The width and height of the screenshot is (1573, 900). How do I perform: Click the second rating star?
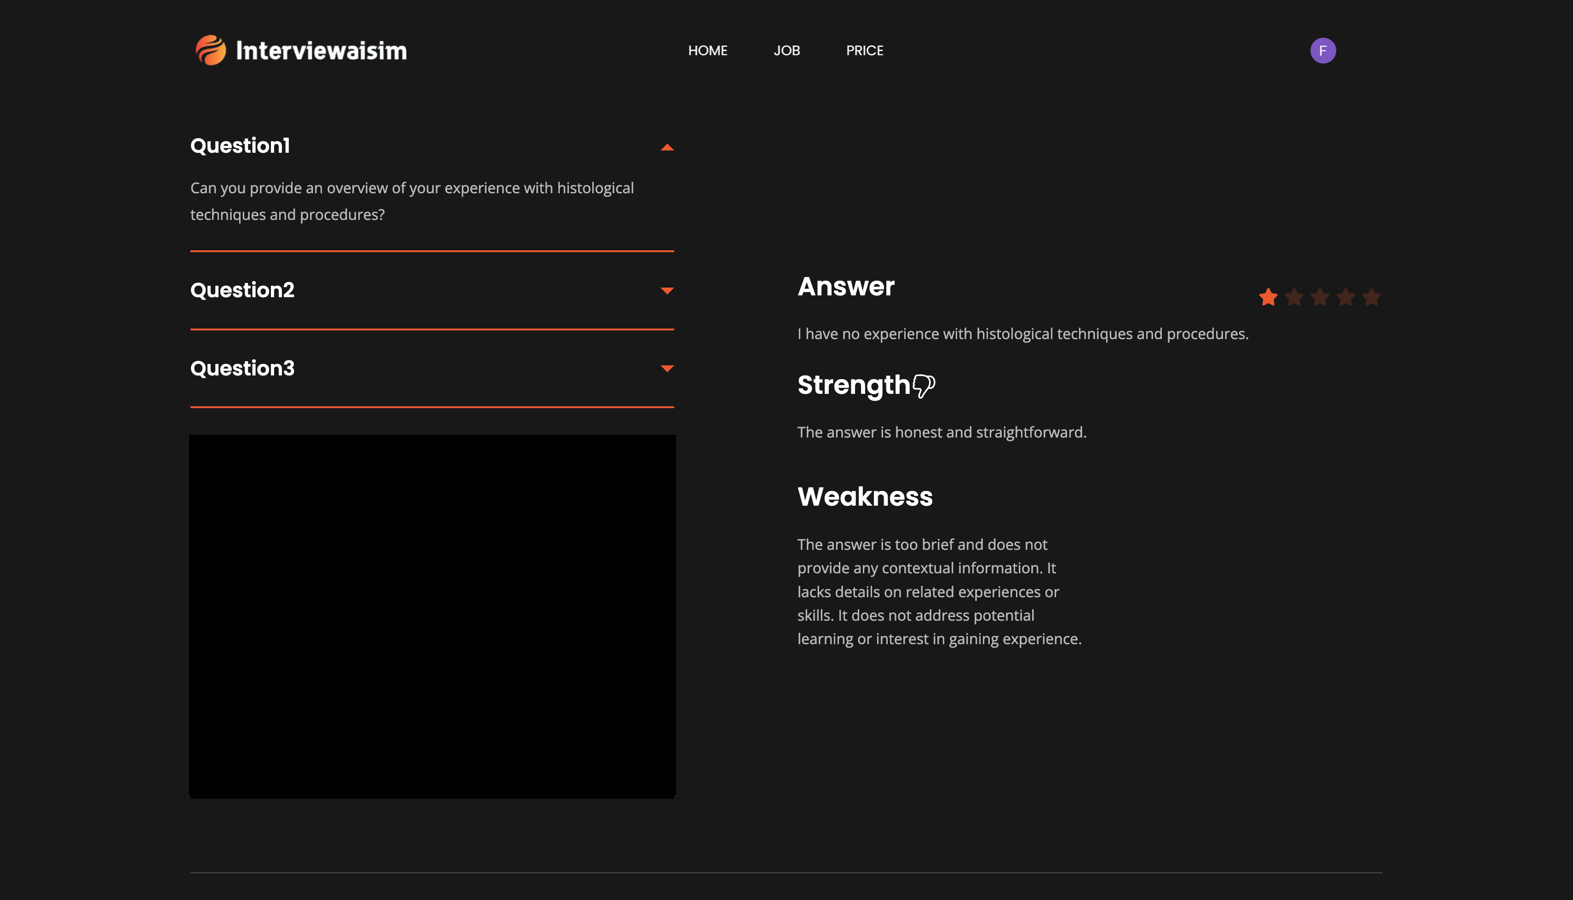click(x=1294, y=297)
